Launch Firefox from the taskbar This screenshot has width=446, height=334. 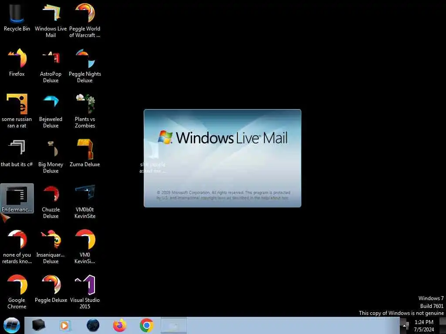(x=119, y=325)
